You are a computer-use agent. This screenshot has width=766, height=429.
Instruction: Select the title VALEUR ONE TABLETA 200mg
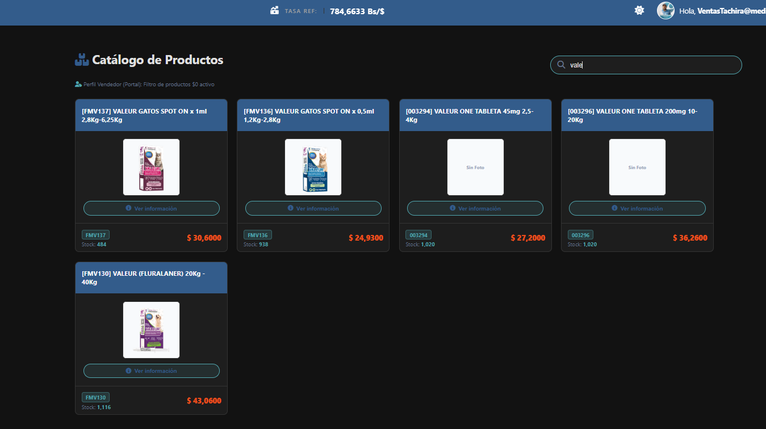click(633, 116)
